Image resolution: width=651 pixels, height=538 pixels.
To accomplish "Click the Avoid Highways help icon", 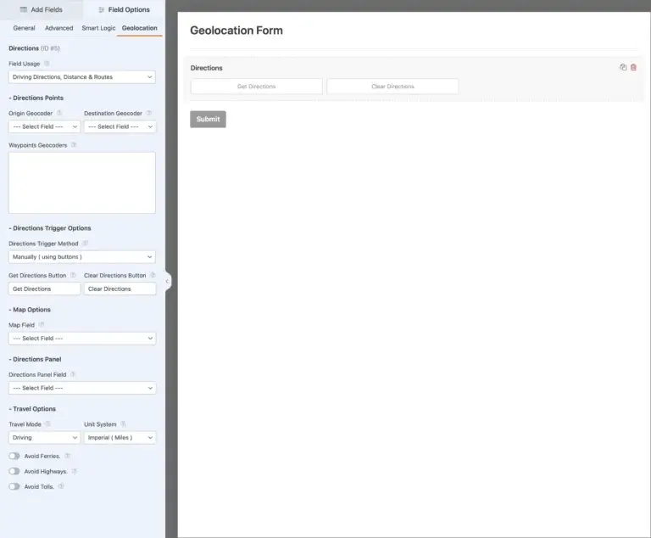I will click(x=75, y=471).
